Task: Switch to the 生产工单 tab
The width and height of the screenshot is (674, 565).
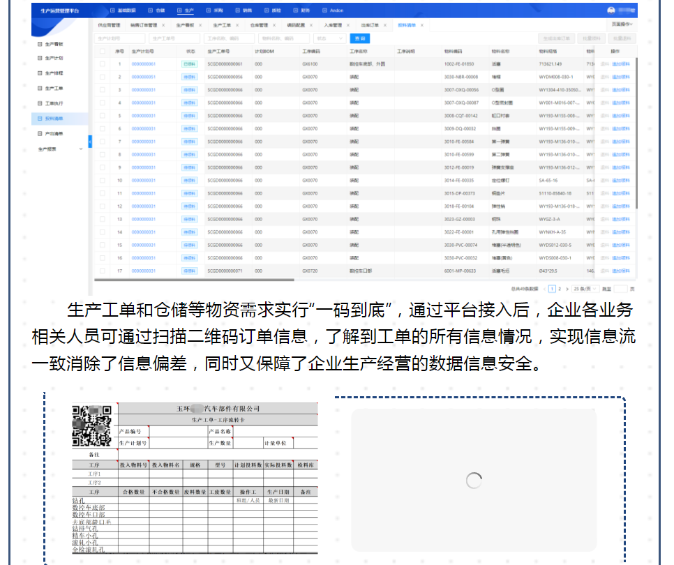Action: pyautogui.click(x=222, y=24)
